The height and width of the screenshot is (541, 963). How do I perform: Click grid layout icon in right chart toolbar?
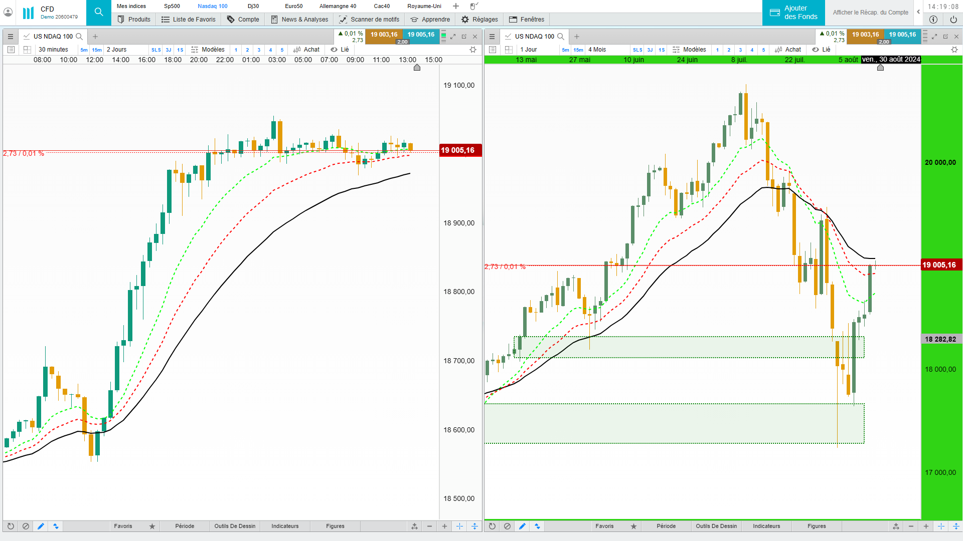pos(509,50)
